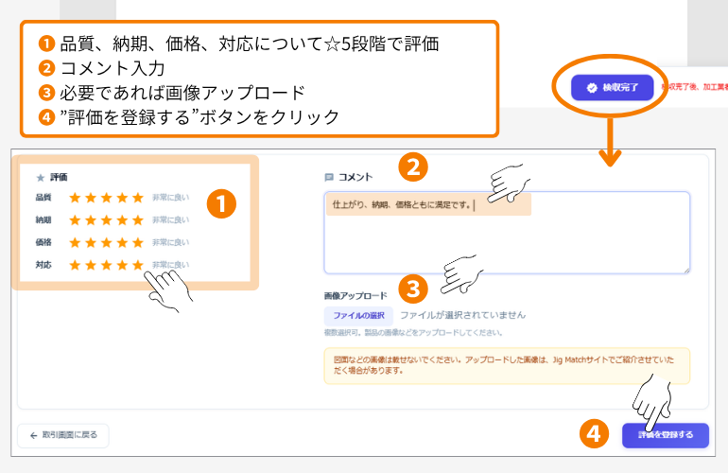
Task: Give 納期 a three-star rating
Action: (x=106, y=220)
